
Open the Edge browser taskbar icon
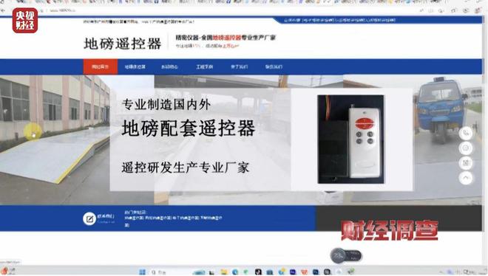pos(235,272)
